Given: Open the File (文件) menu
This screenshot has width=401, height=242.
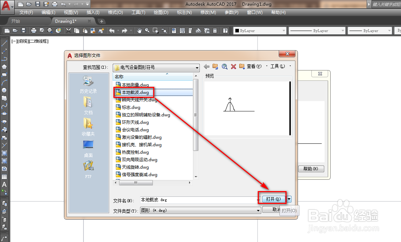Looking at the screenshot, I should (26, 12).
